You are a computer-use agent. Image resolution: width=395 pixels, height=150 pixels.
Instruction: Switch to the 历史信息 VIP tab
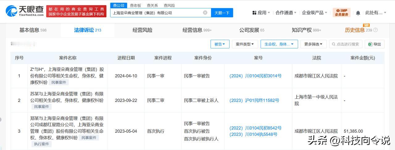click(358, 30)
